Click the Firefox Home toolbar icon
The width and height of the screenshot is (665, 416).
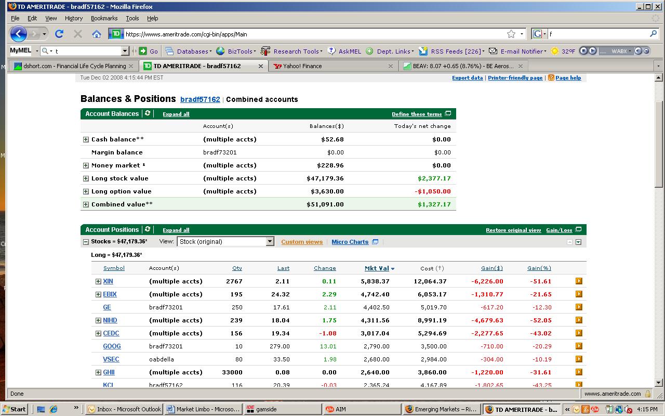coord(96,34)
